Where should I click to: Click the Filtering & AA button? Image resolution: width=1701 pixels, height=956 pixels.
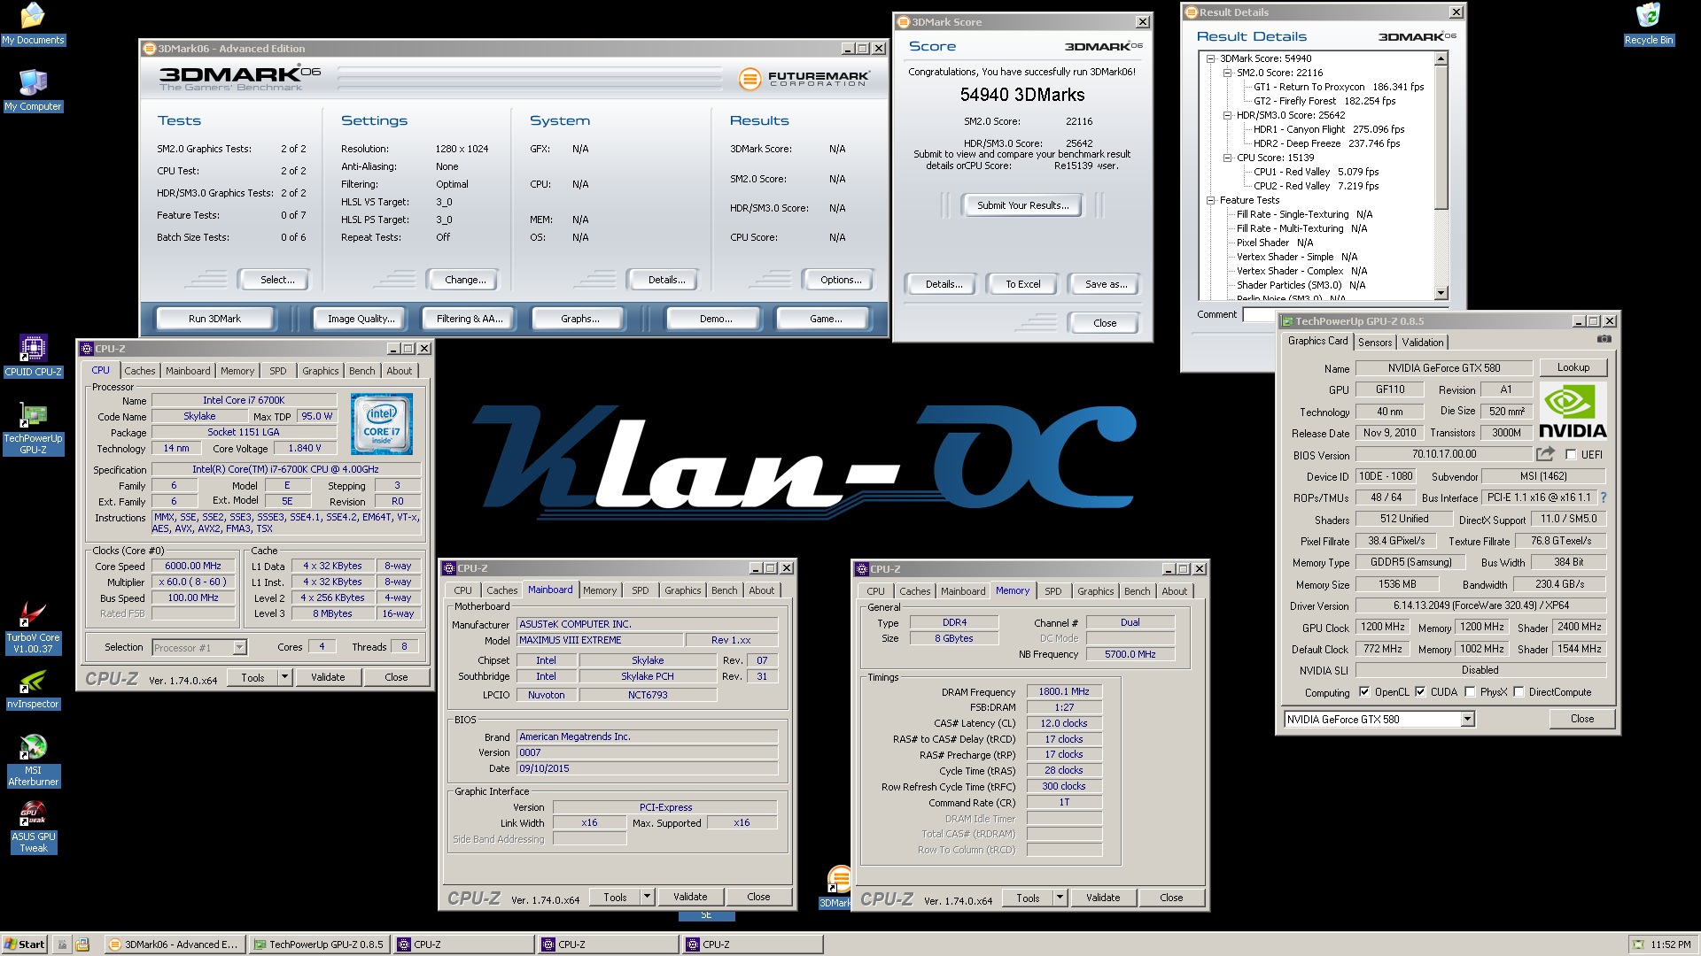(x=469, y=319)
